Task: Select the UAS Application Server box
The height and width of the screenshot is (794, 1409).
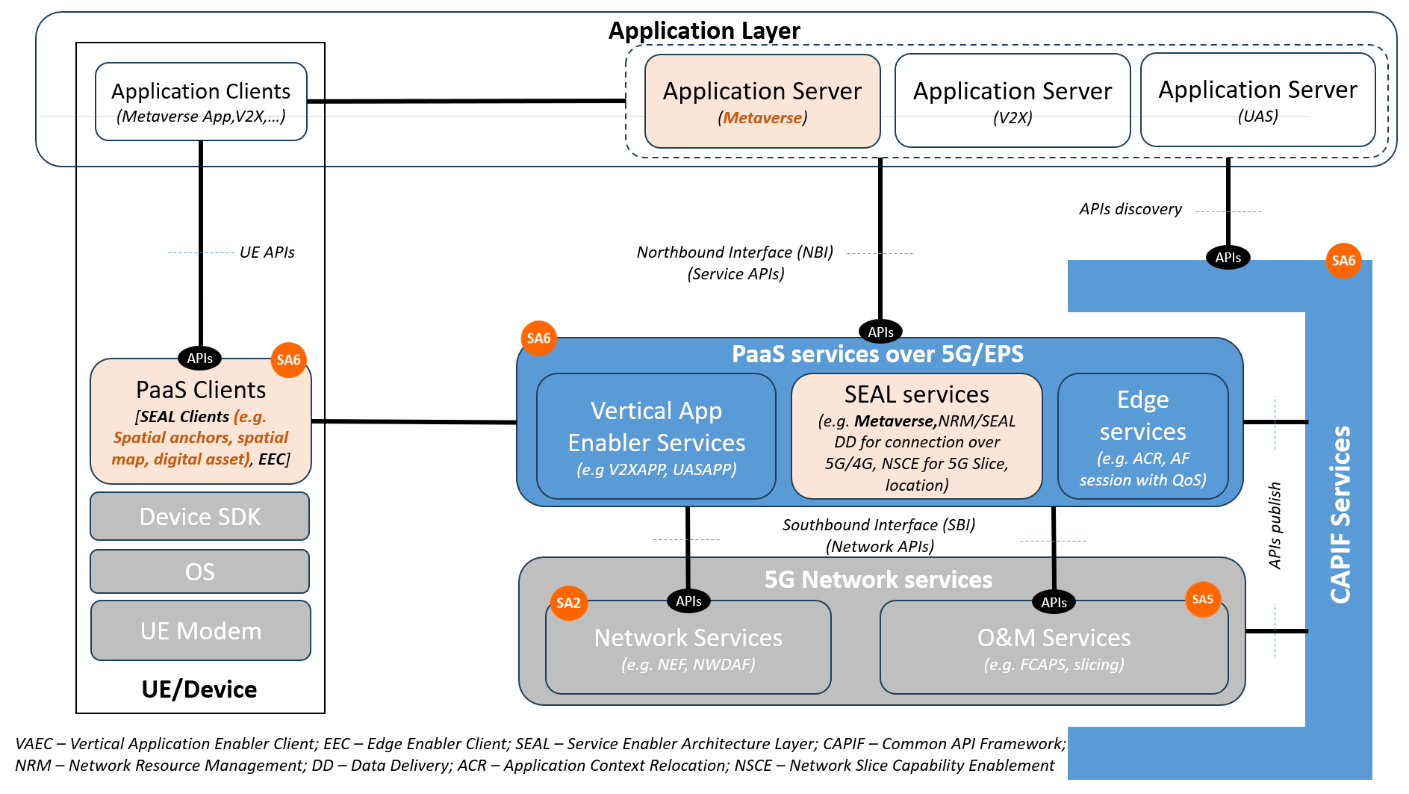Action: point(1257,100)
